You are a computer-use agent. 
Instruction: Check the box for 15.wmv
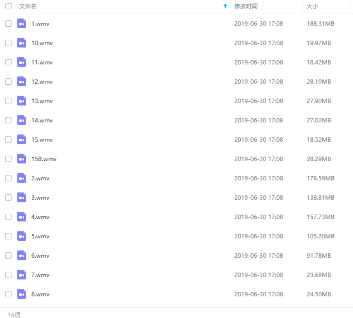coord(8,139)
